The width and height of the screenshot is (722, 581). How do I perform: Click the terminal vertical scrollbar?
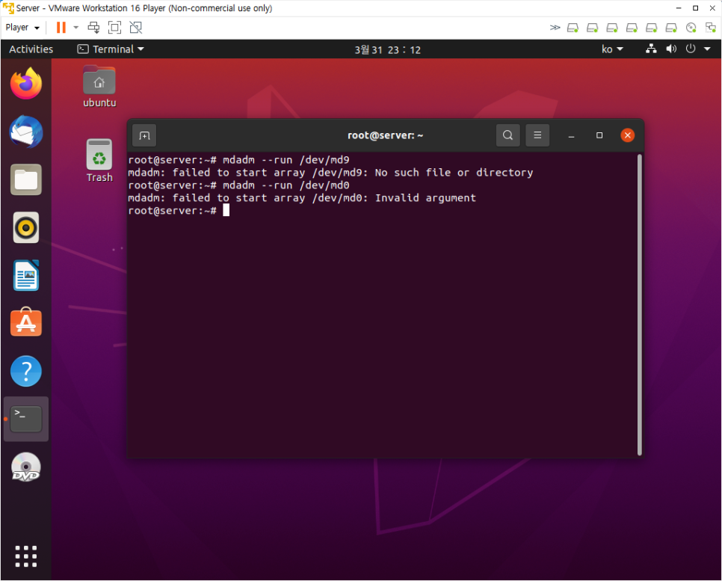coord(640,304)
